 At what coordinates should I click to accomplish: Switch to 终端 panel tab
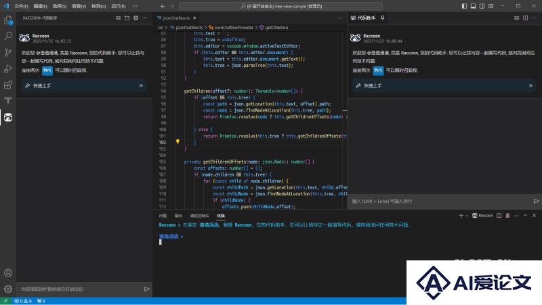(221, 216)
